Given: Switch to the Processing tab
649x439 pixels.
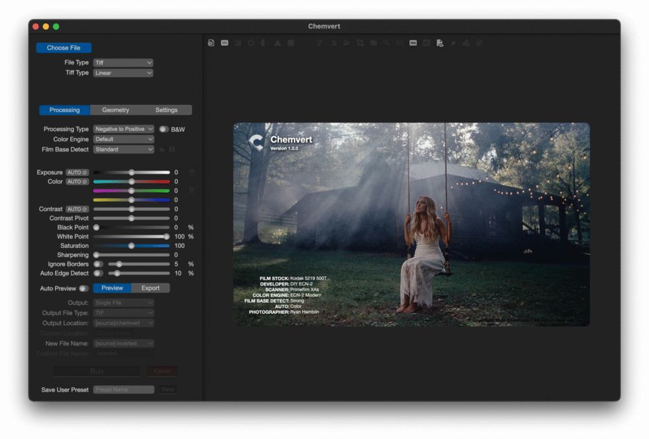Looking at the screenshot, I should pyautogui.click(x=64, y=110).
